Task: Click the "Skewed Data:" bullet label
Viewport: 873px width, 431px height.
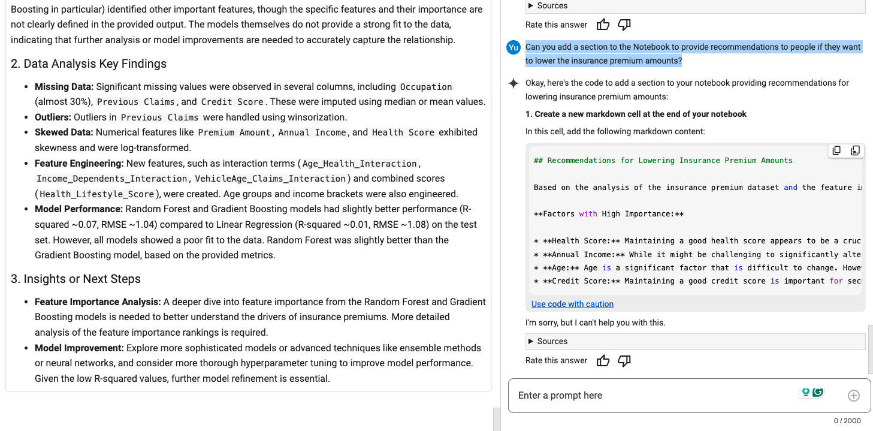Action: (x=64, y=132)
